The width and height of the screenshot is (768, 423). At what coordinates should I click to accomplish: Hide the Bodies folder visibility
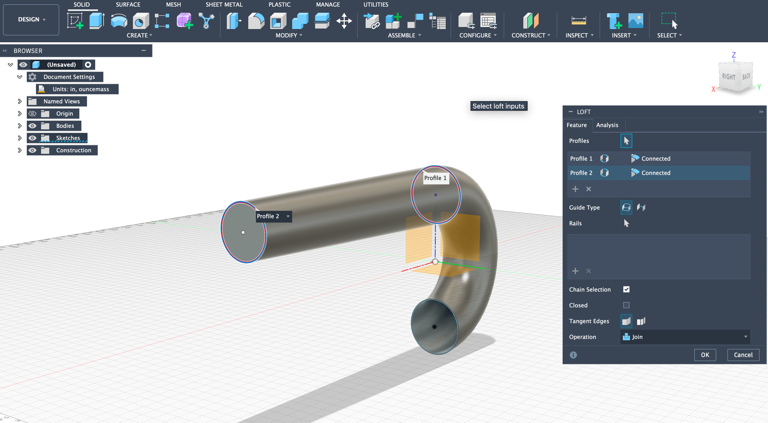[x=32, y=126]
